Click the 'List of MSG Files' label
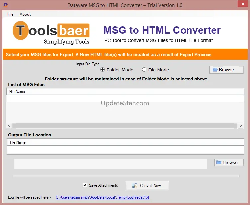Viewport: 250px width, 205px height. coord(26,85)
